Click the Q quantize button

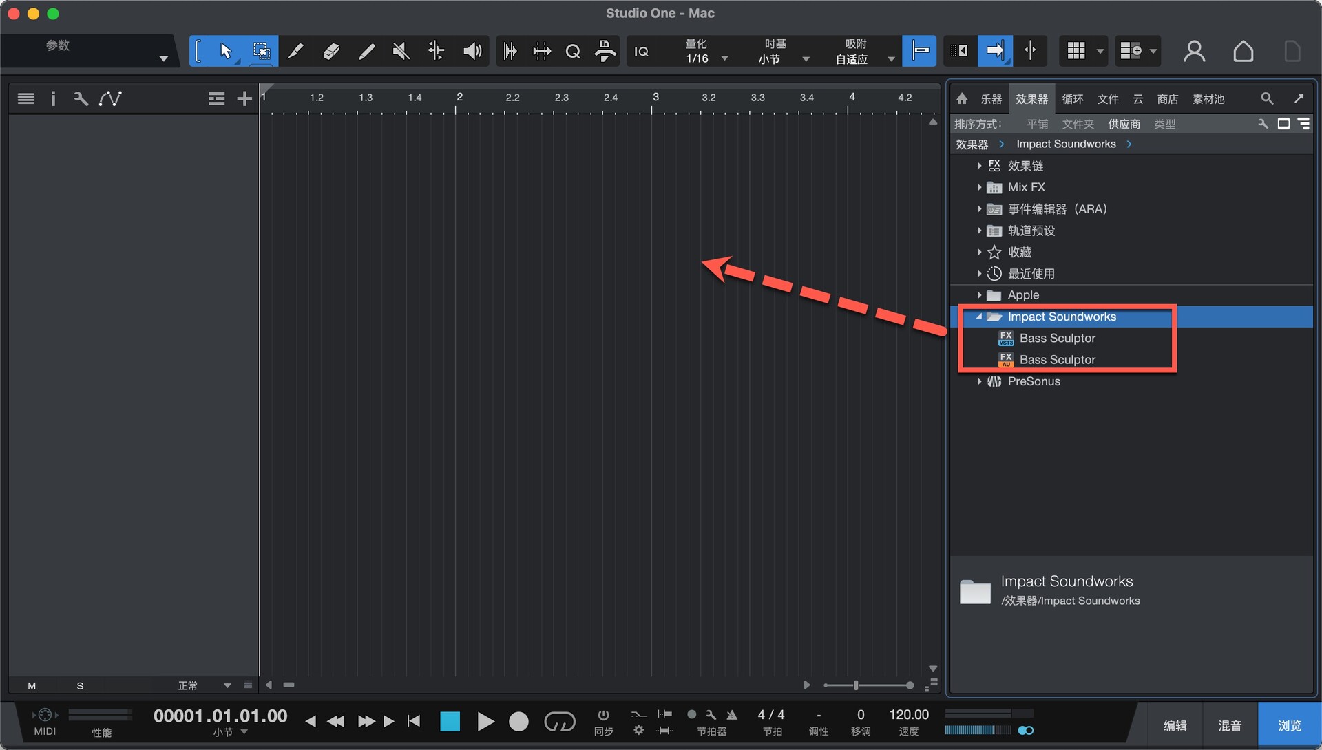(572, 51)
